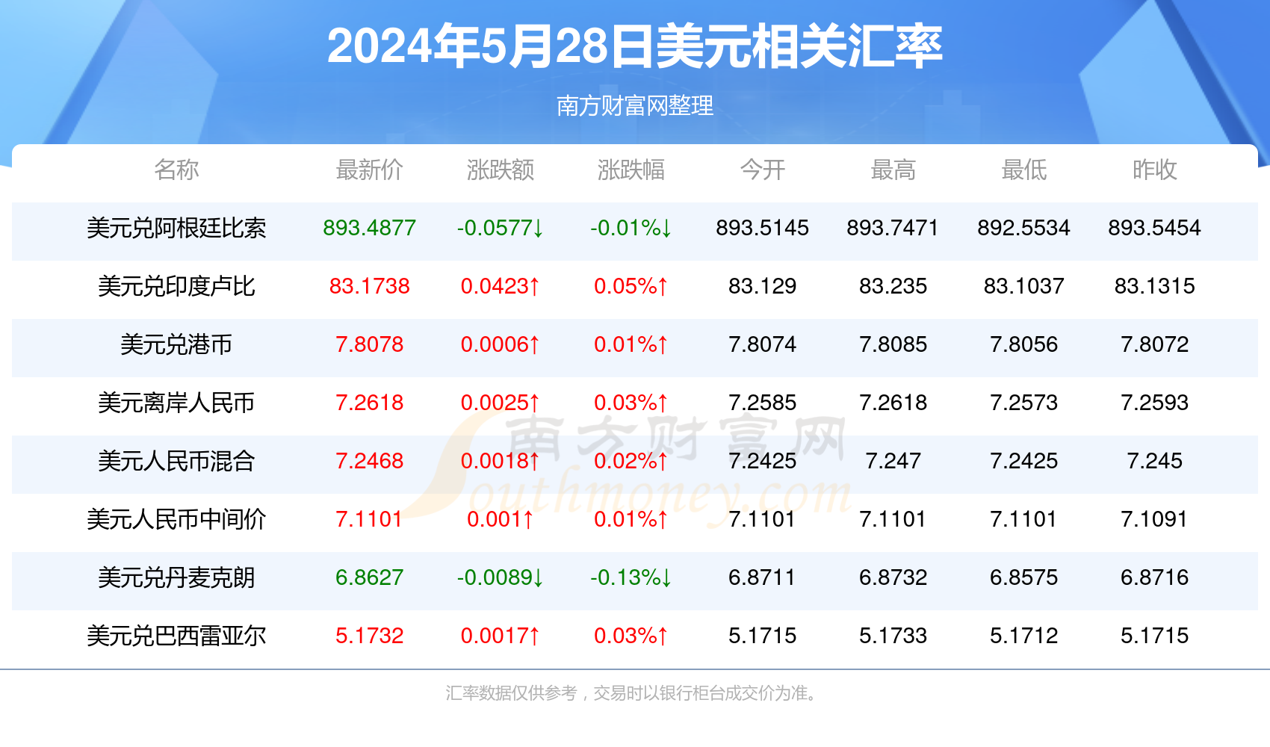The width and height of the screenshot is (1270, 747).
Task: Click the change value 0.001↑
Action: (x=501, y=519)
